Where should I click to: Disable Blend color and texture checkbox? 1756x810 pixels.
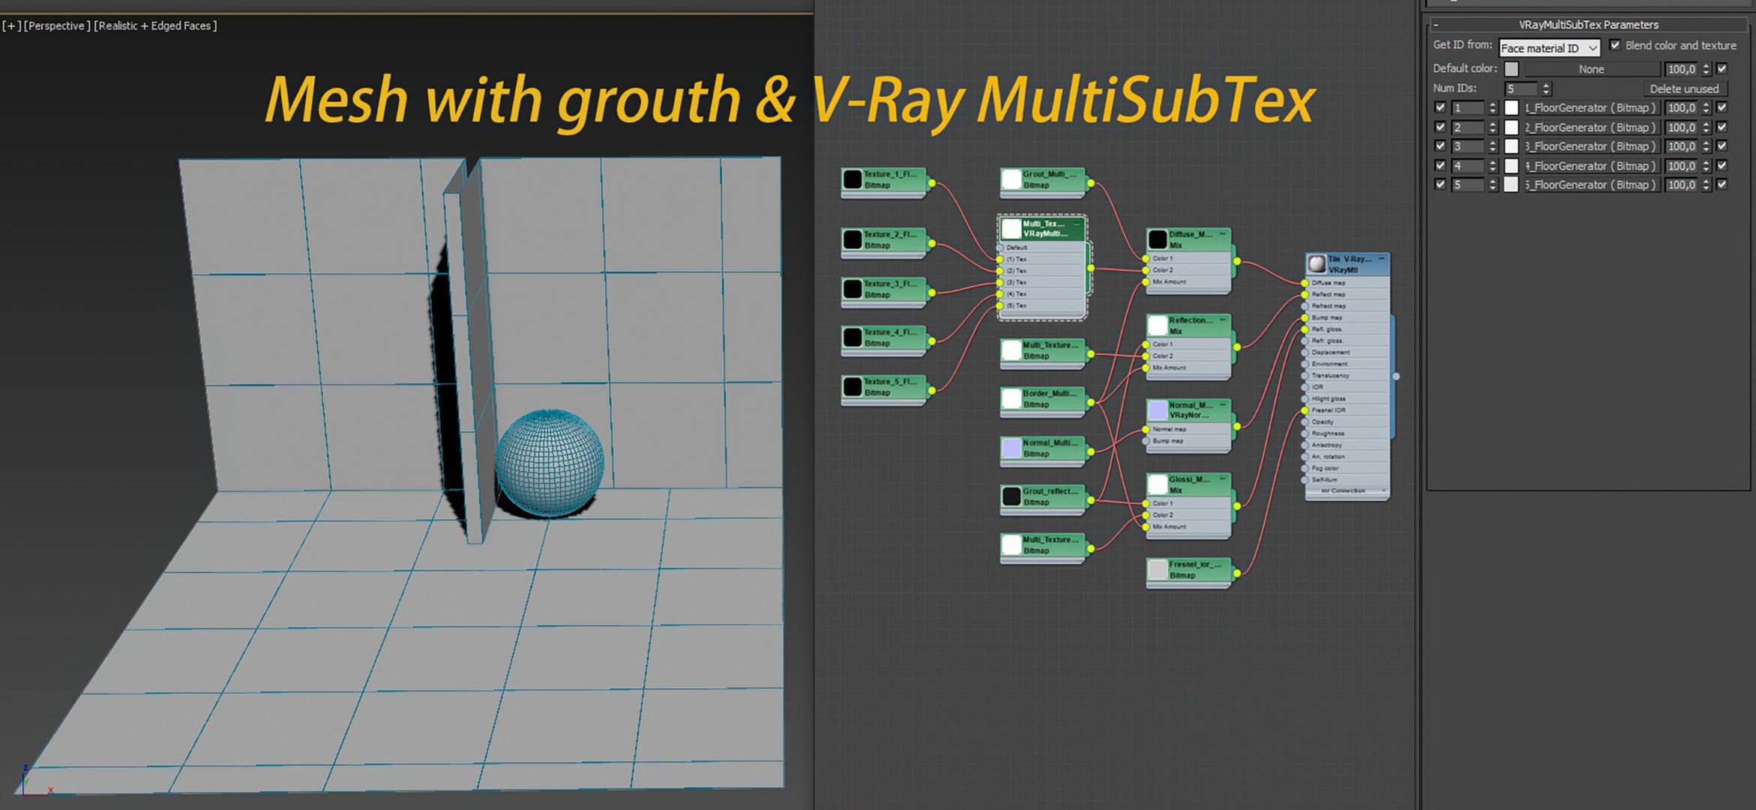1615,45
